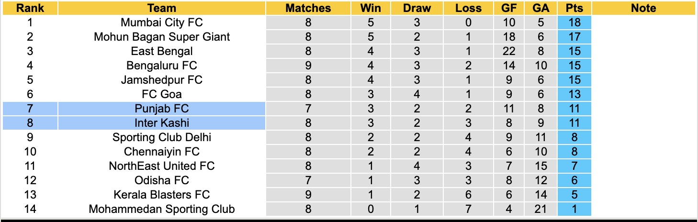Click Mumbai City FC's 18 points cell

(574, 22)
